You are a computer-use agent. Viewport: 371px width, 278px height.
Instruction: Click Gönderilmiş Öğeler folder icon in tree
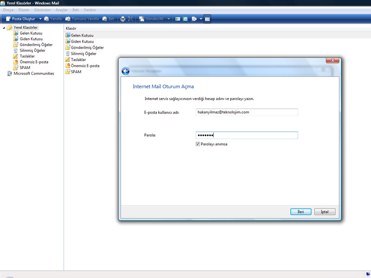point(16,44)
